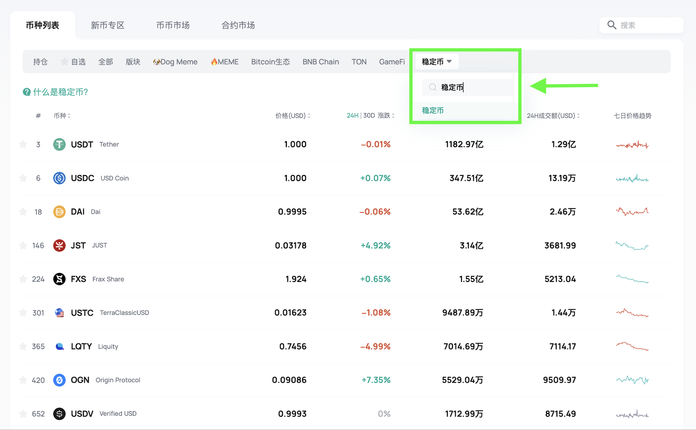The height and width of the screenshot is (430, 696).
Task: Click the question mark help icon
Action: (26, 92)
